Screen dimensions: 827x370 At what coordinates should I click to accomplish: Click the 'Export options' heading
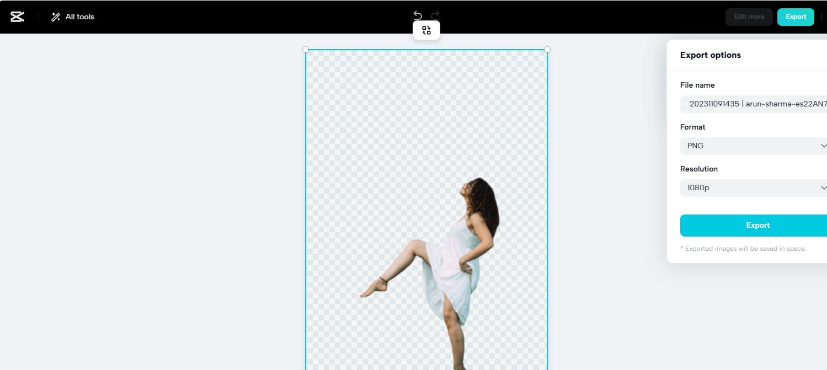click(711, 55)
